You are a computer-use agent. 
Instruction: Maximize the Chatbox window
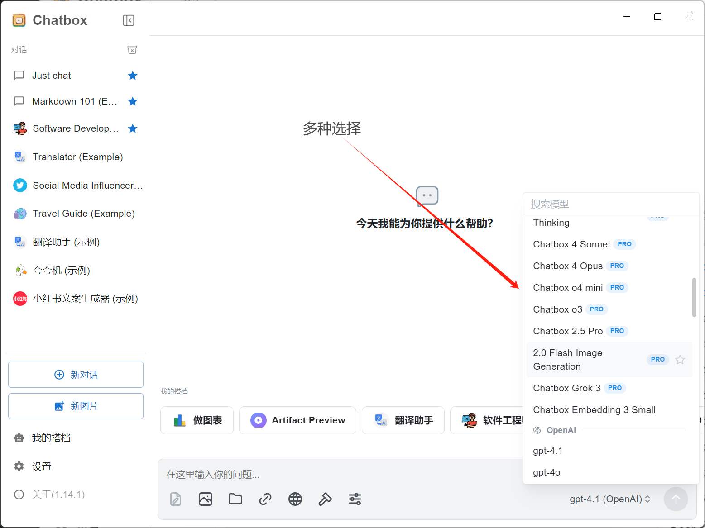pyautogui.click(x=658, y=17)
